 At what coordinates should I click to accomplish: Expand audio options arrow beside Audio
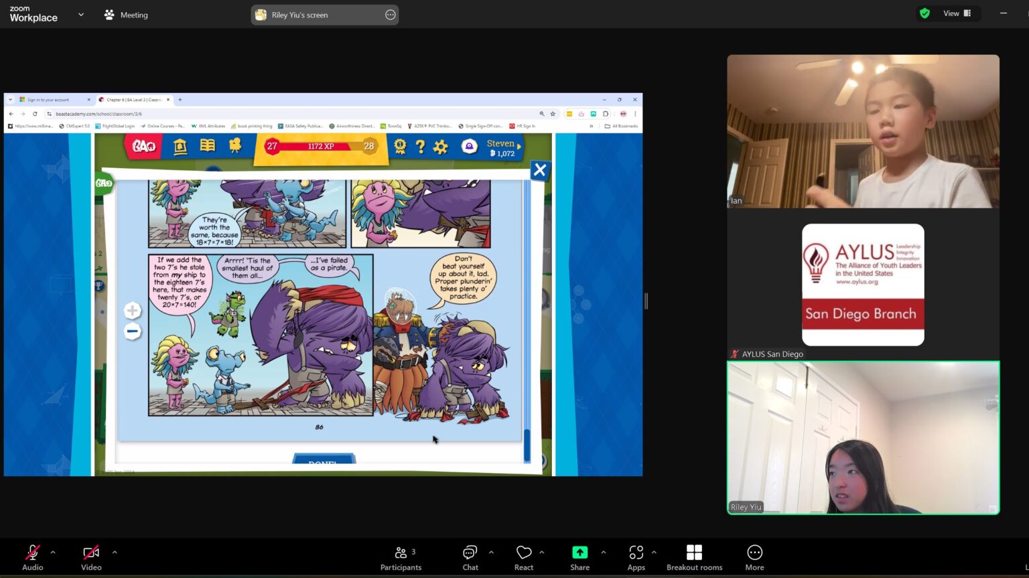click(x=53, y=553)
